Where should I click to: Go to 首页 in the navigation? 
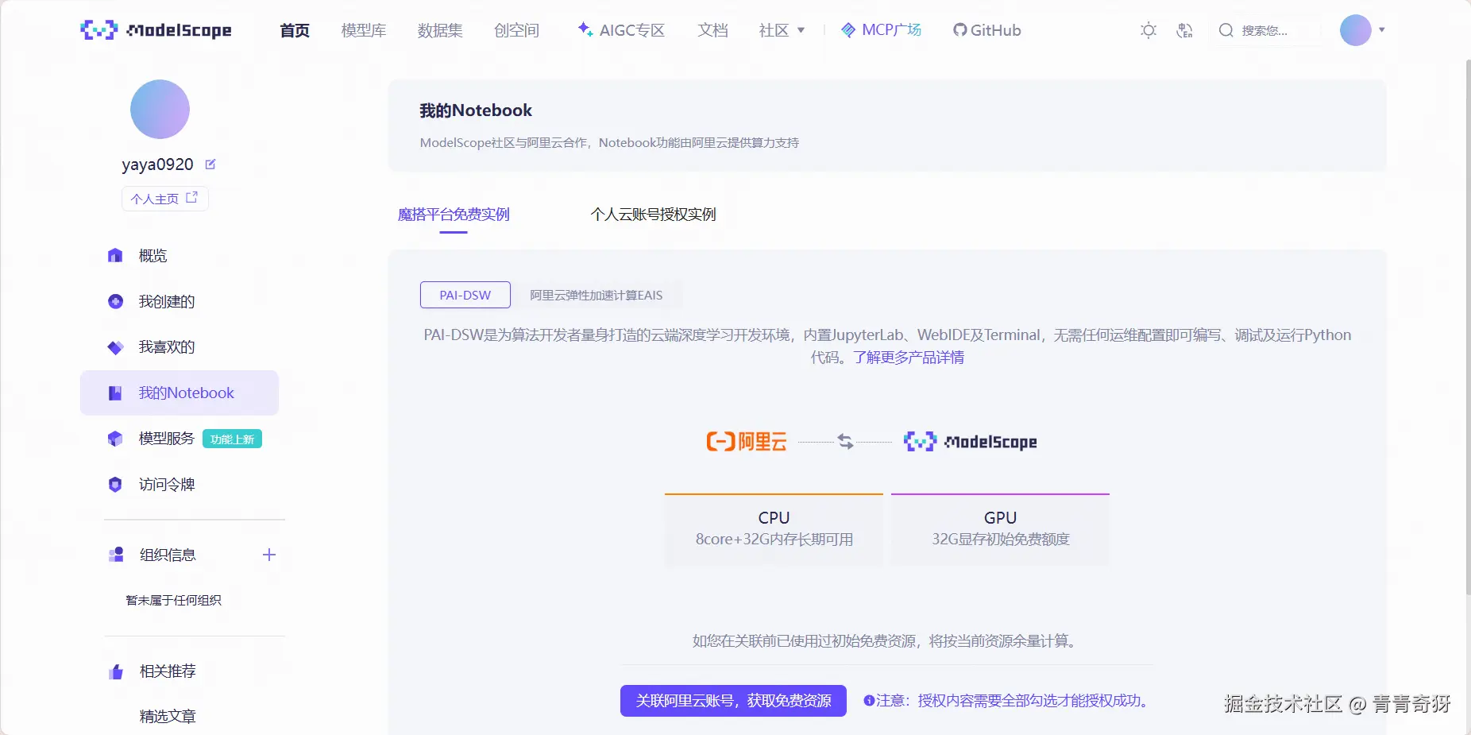coord(295,30)
